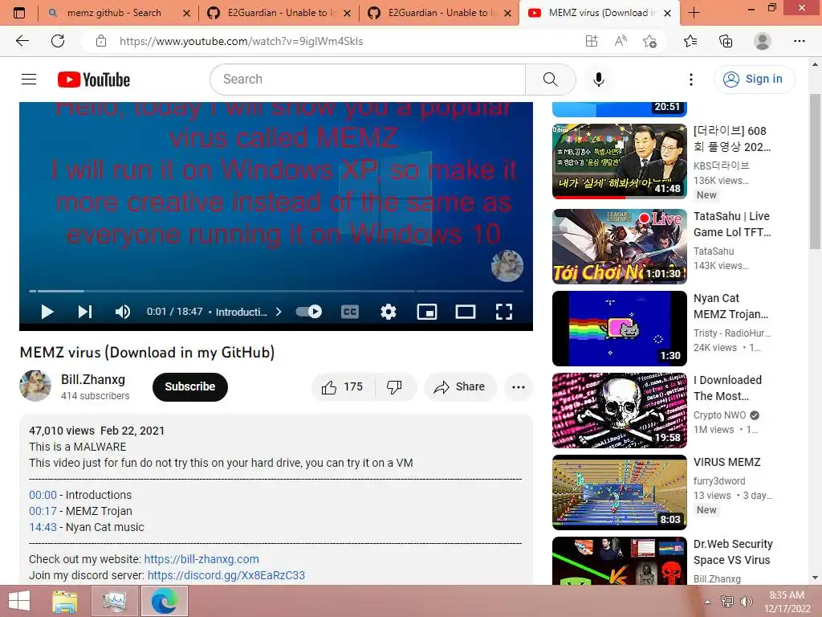This screenshot has height=617, width=822.
Task: Play the MEMZ video
Action: coord(47,312)
